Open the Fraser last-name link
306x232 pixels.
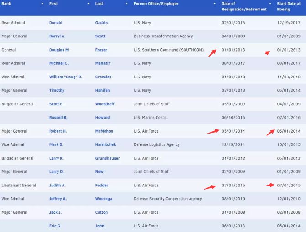(x=101, y=50)
